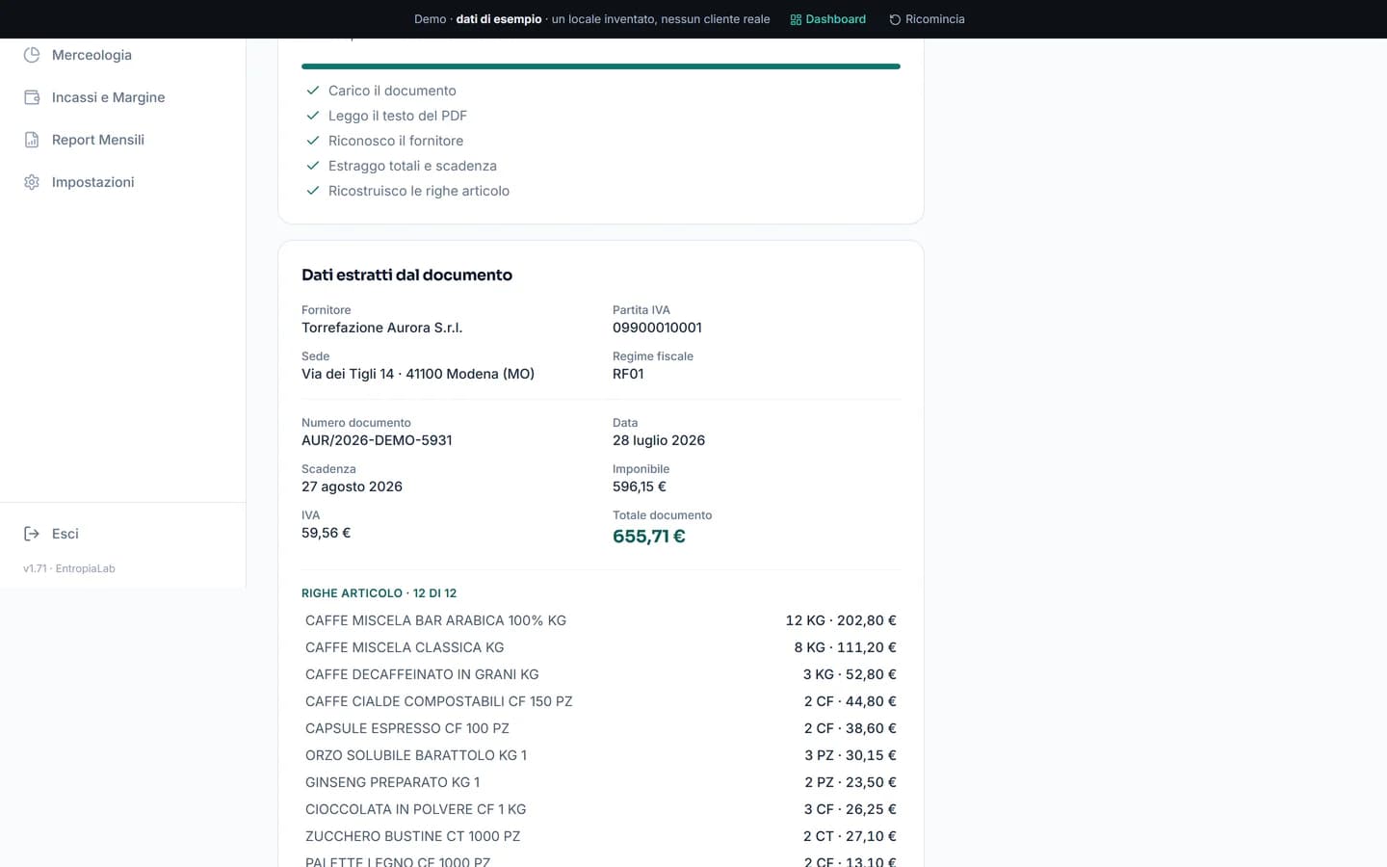This screenshot has width=1387, height=867.
Task: Click the checkmark beside Ricostruisco le righe articolo
Action: 313,191
